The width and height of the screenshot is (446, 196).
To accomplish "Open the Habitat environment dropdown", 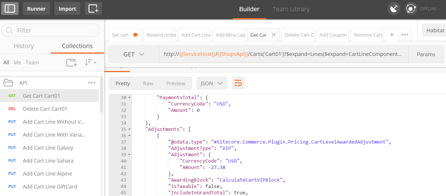I will [x=434, y=30].
